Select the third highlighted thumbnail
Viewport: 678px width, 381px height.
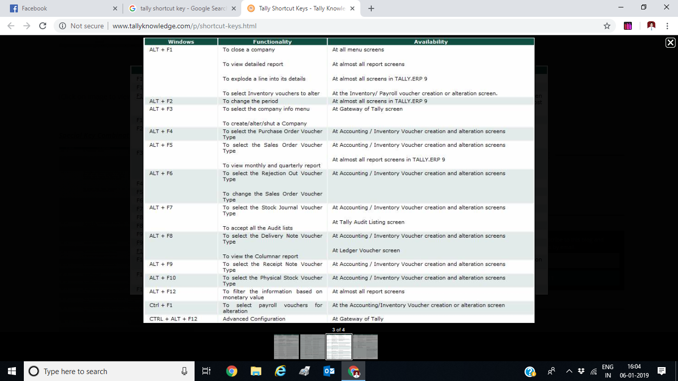[339, 347]
